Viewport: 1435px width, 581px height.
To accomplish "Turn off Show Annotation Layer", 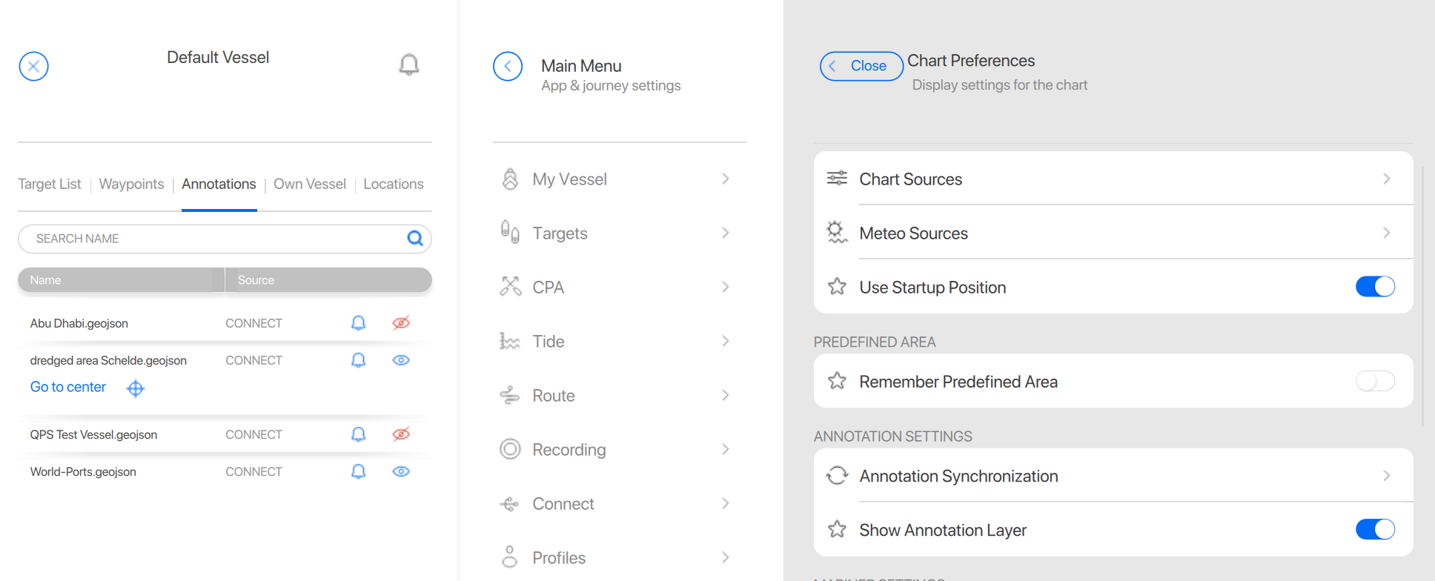I will (x=1375, y=529).
